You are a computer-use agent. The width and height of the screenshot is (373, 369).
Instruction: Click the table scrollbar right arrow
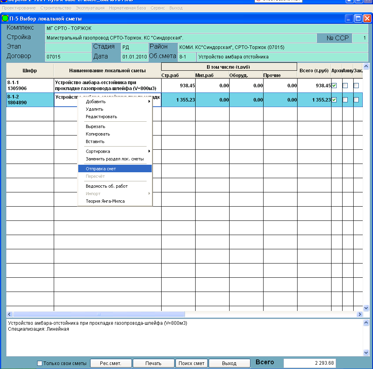point(360,314)
